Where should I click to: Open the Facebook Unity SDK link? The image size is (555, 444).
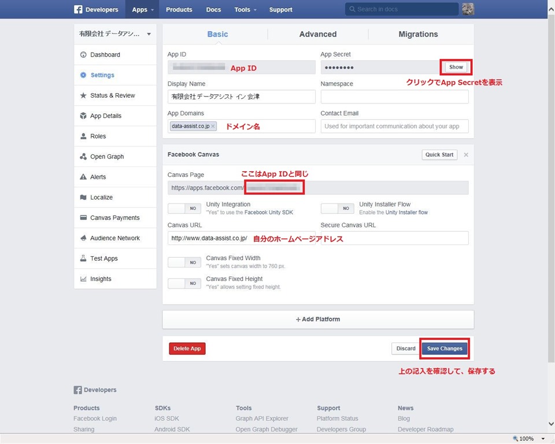click(x=269, y=212)
